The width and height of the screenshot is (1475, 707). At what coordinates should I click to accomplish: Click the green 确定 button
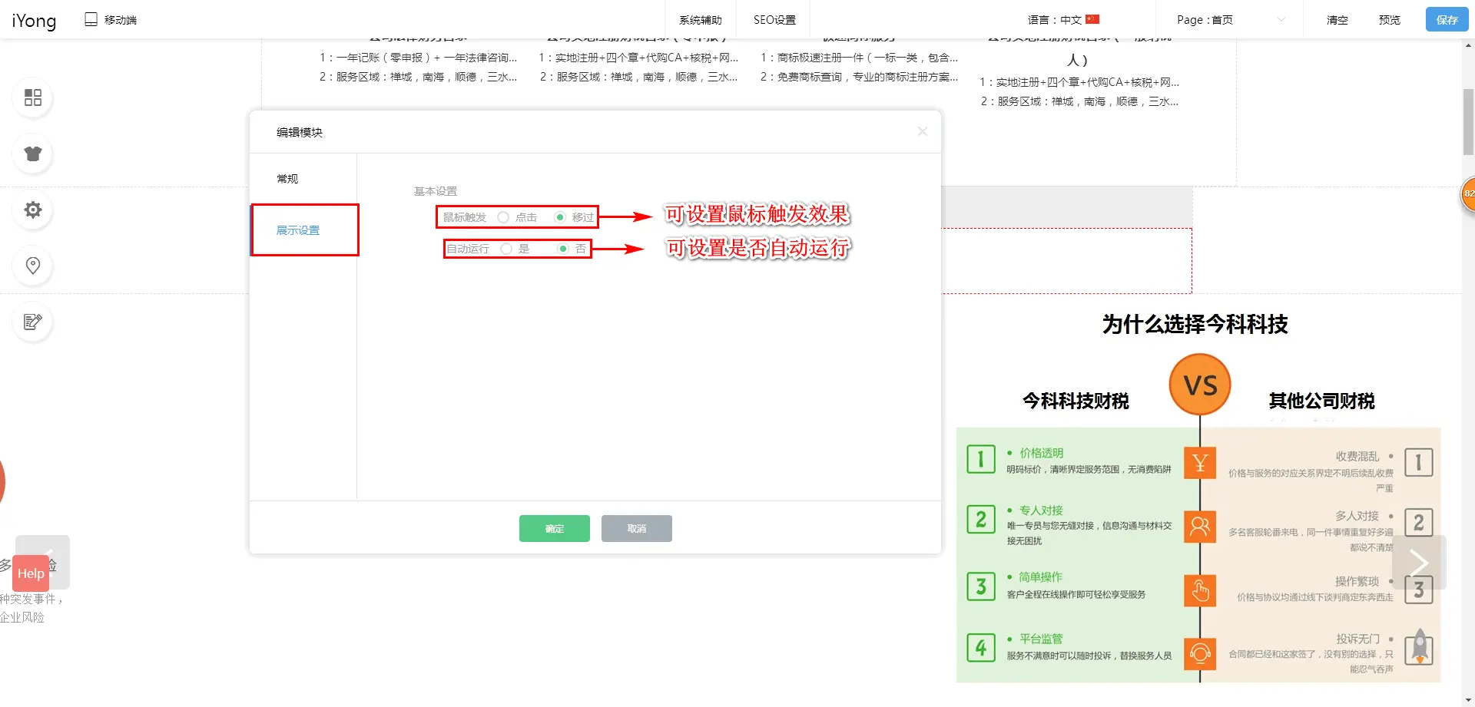[x=554, y=528]
